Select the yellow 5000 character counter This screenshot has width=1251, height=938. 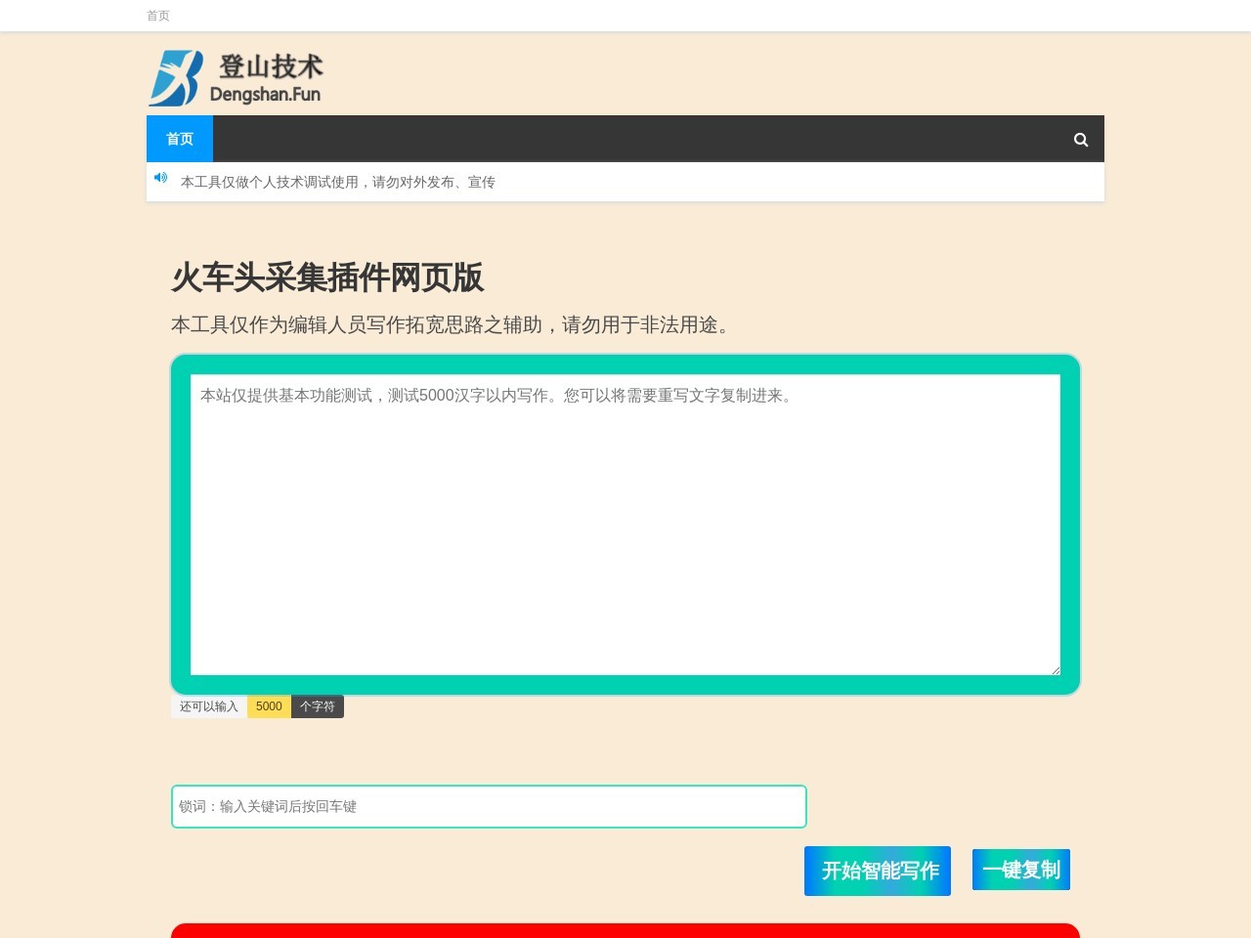click(x=268, y=705)
